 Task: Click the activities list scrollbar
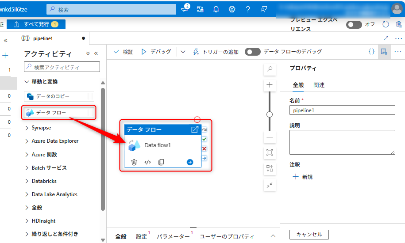click(x=103, y=149)
